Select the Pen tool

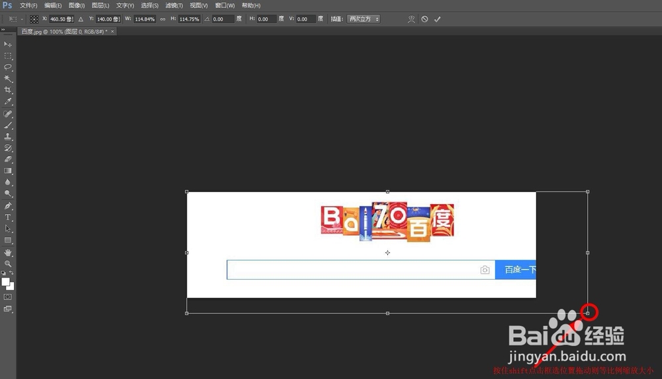click(7, 206)
